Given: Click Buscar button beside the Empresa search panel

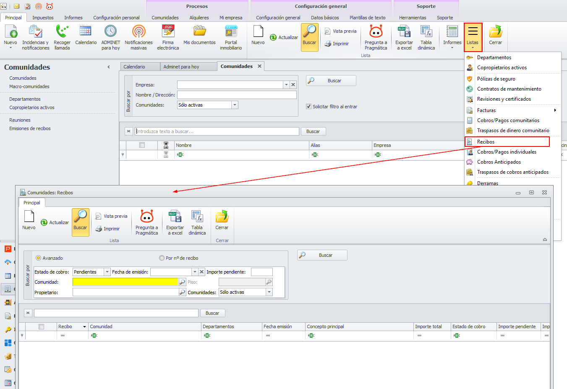Looking at the screenshot, I should (331, 81).
